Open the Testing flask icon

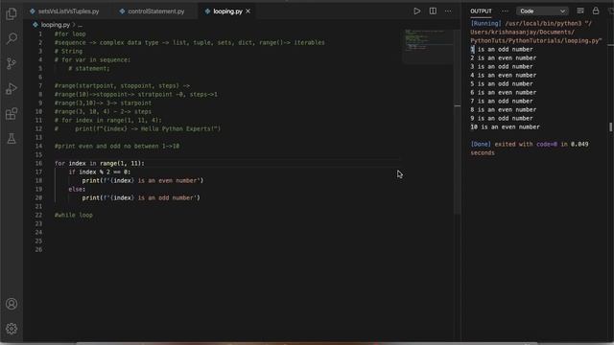(x=12, y=138)
